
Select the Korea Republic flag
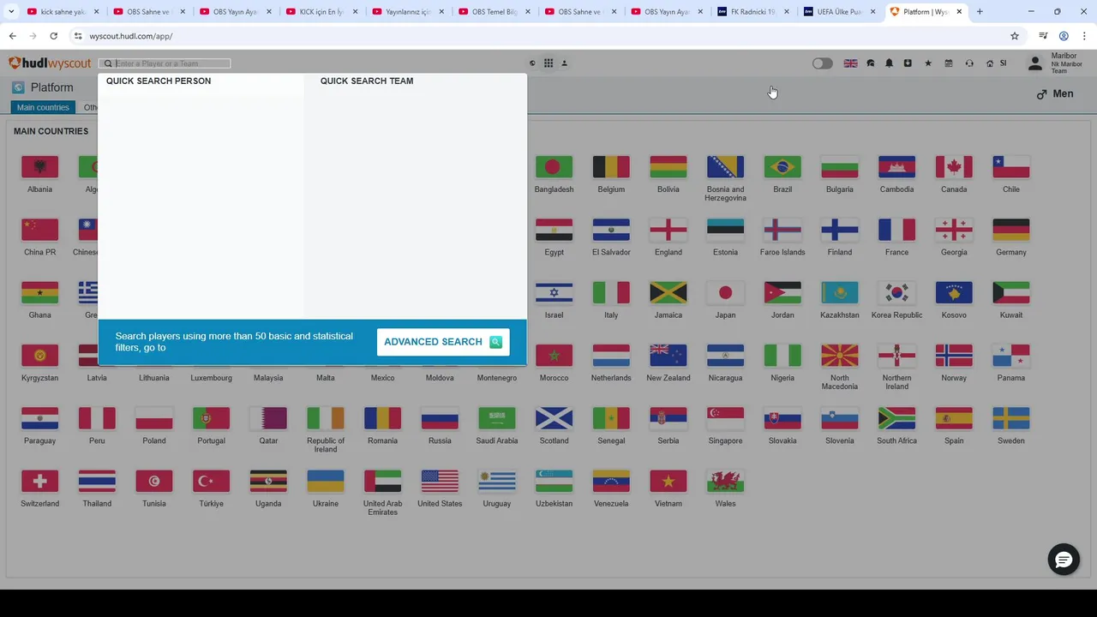tap(897, 293)
